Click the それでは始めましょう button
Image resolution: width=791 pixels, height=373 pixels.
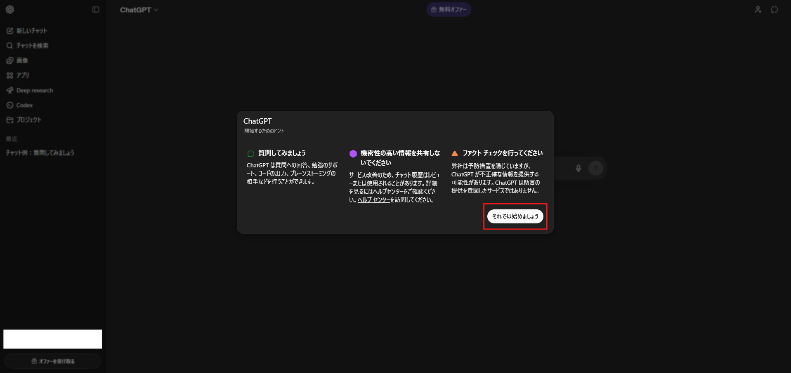click(515, 216)
